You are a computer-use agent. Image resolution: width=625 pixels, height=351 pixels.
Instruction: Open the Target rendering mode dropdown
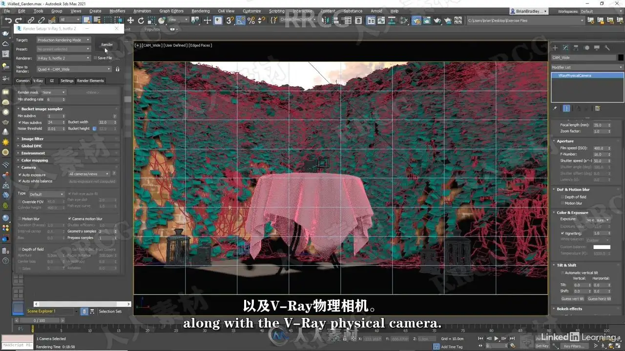63,40
